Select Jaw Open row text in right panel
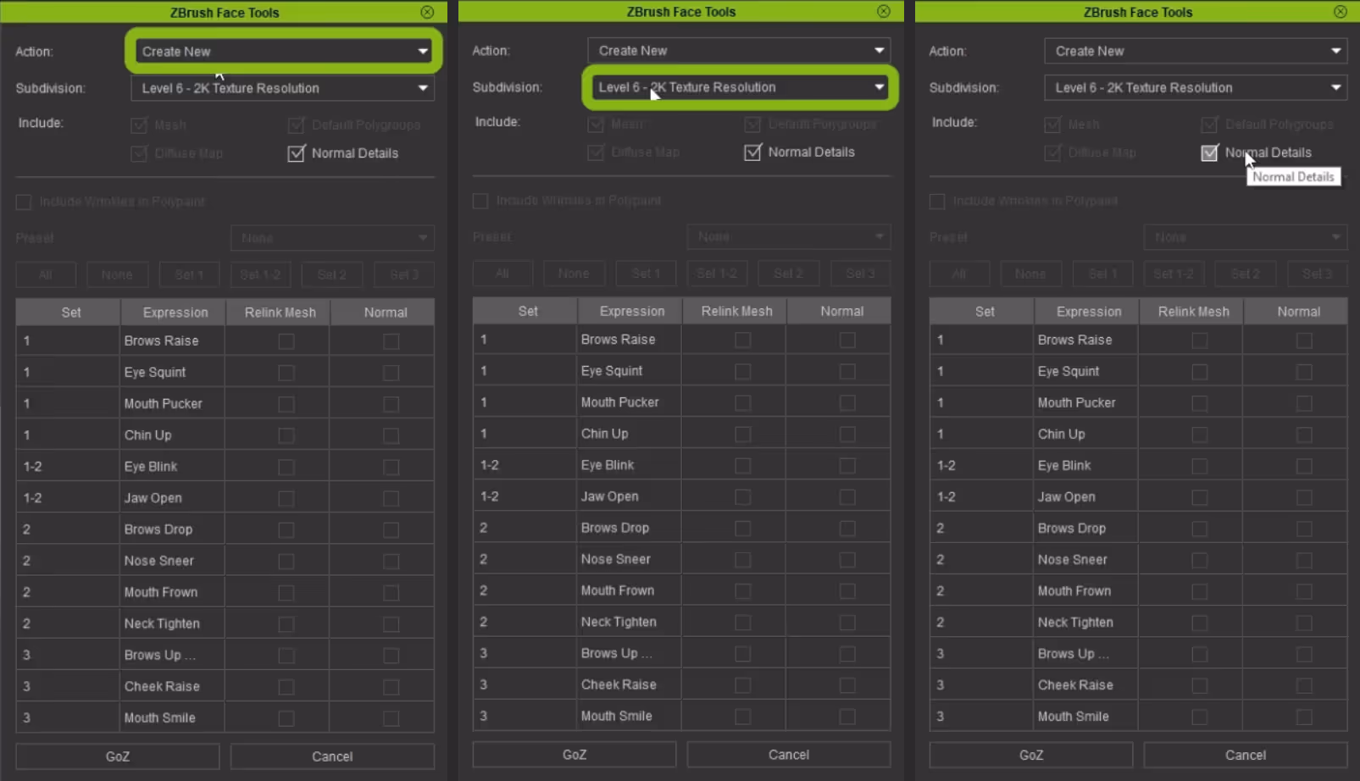 coord(1066,497)
